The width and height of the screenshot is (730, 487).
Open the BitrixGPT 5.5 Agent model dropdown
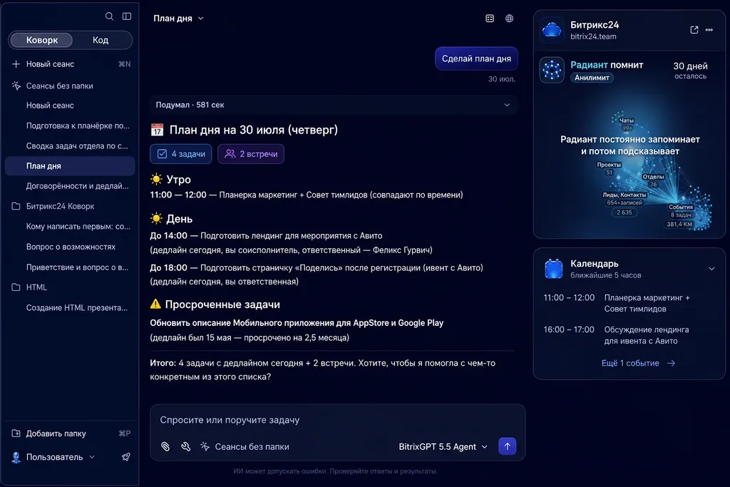coord(443,446)
